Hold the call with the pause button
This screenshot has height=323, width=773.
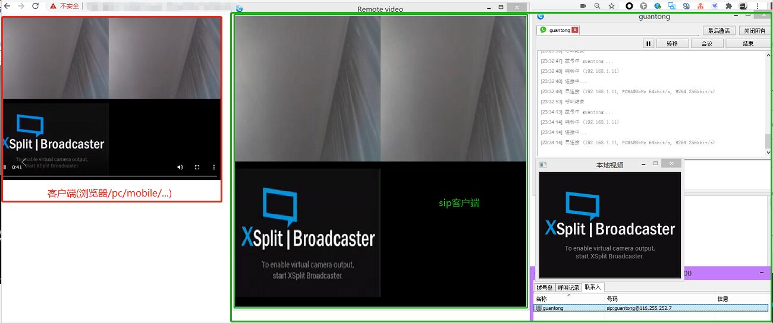649,43
